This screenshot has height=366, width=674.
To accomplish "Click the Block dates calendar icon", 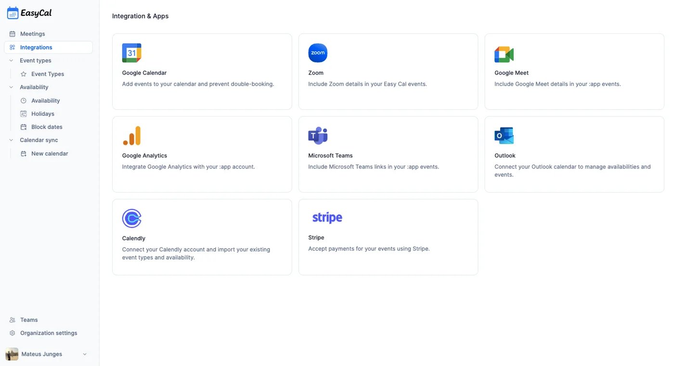I will click(24, 127).
